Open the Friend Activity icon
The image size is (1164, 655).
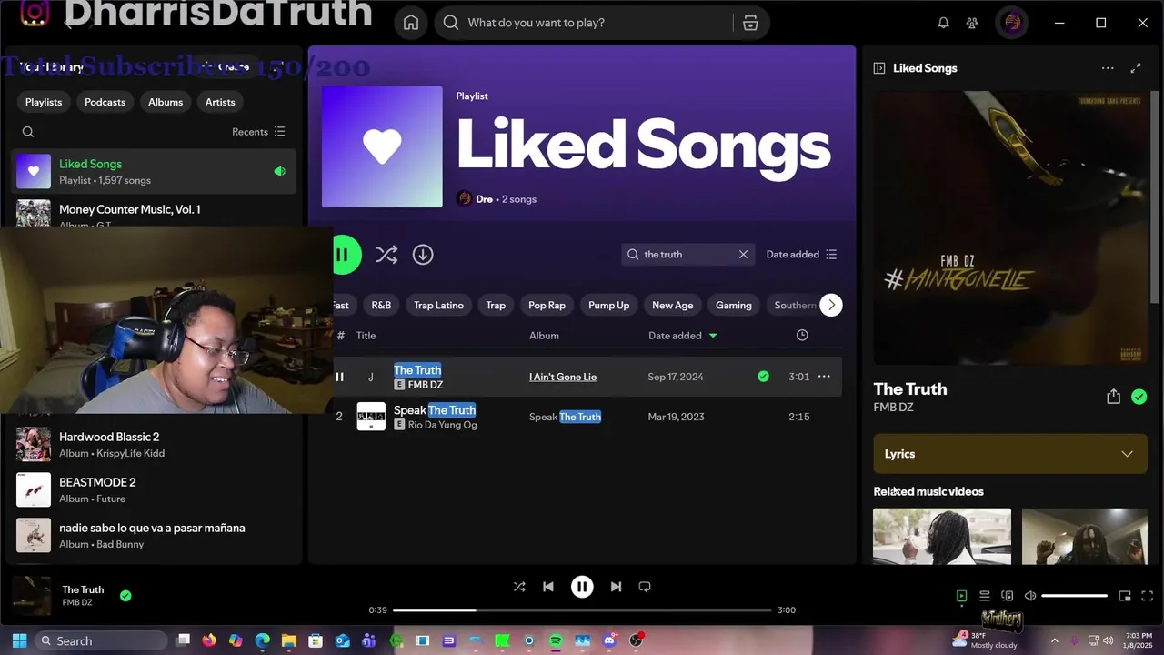pos(972,23)
